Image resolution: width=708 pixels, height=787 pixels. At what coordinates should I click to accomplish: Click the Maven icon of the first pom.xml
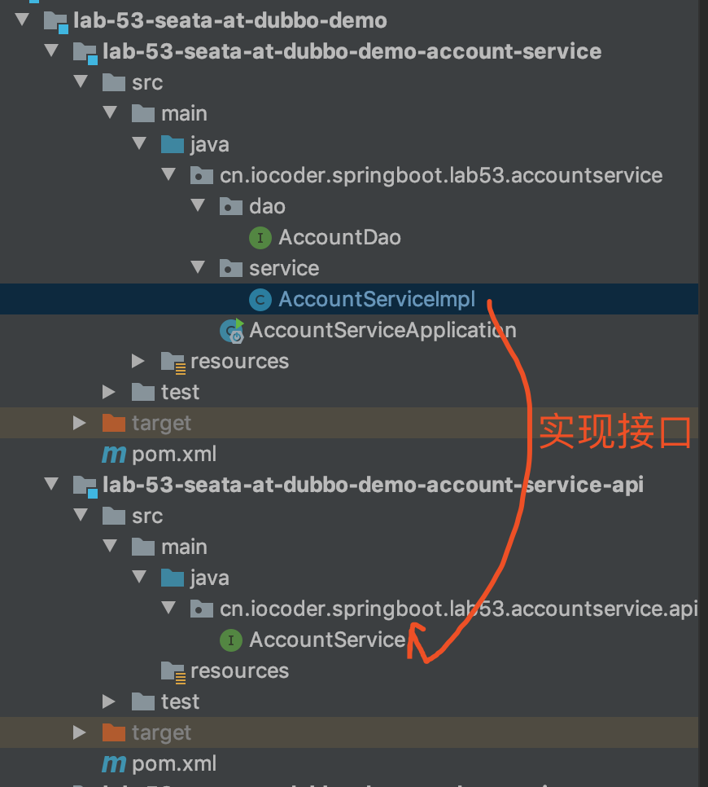(x=113, y=454)
